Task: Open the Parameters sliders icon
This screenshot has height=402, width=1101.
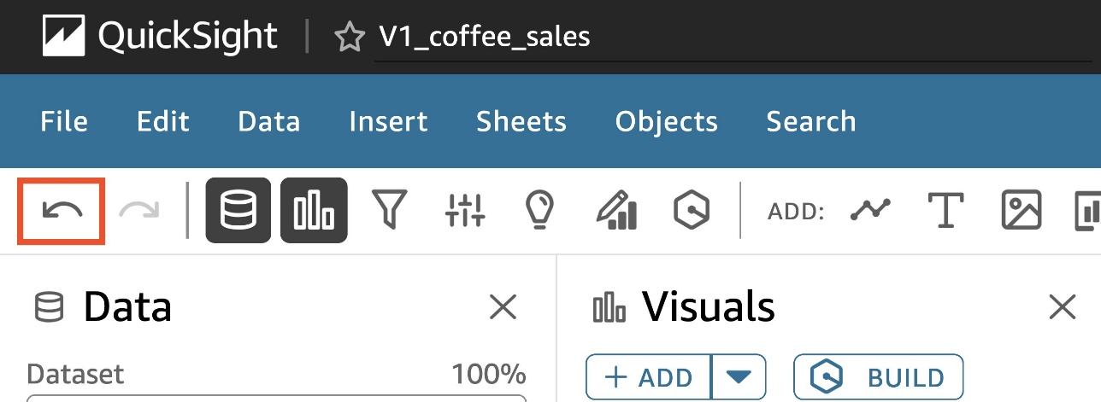Action: click(465, 210)
